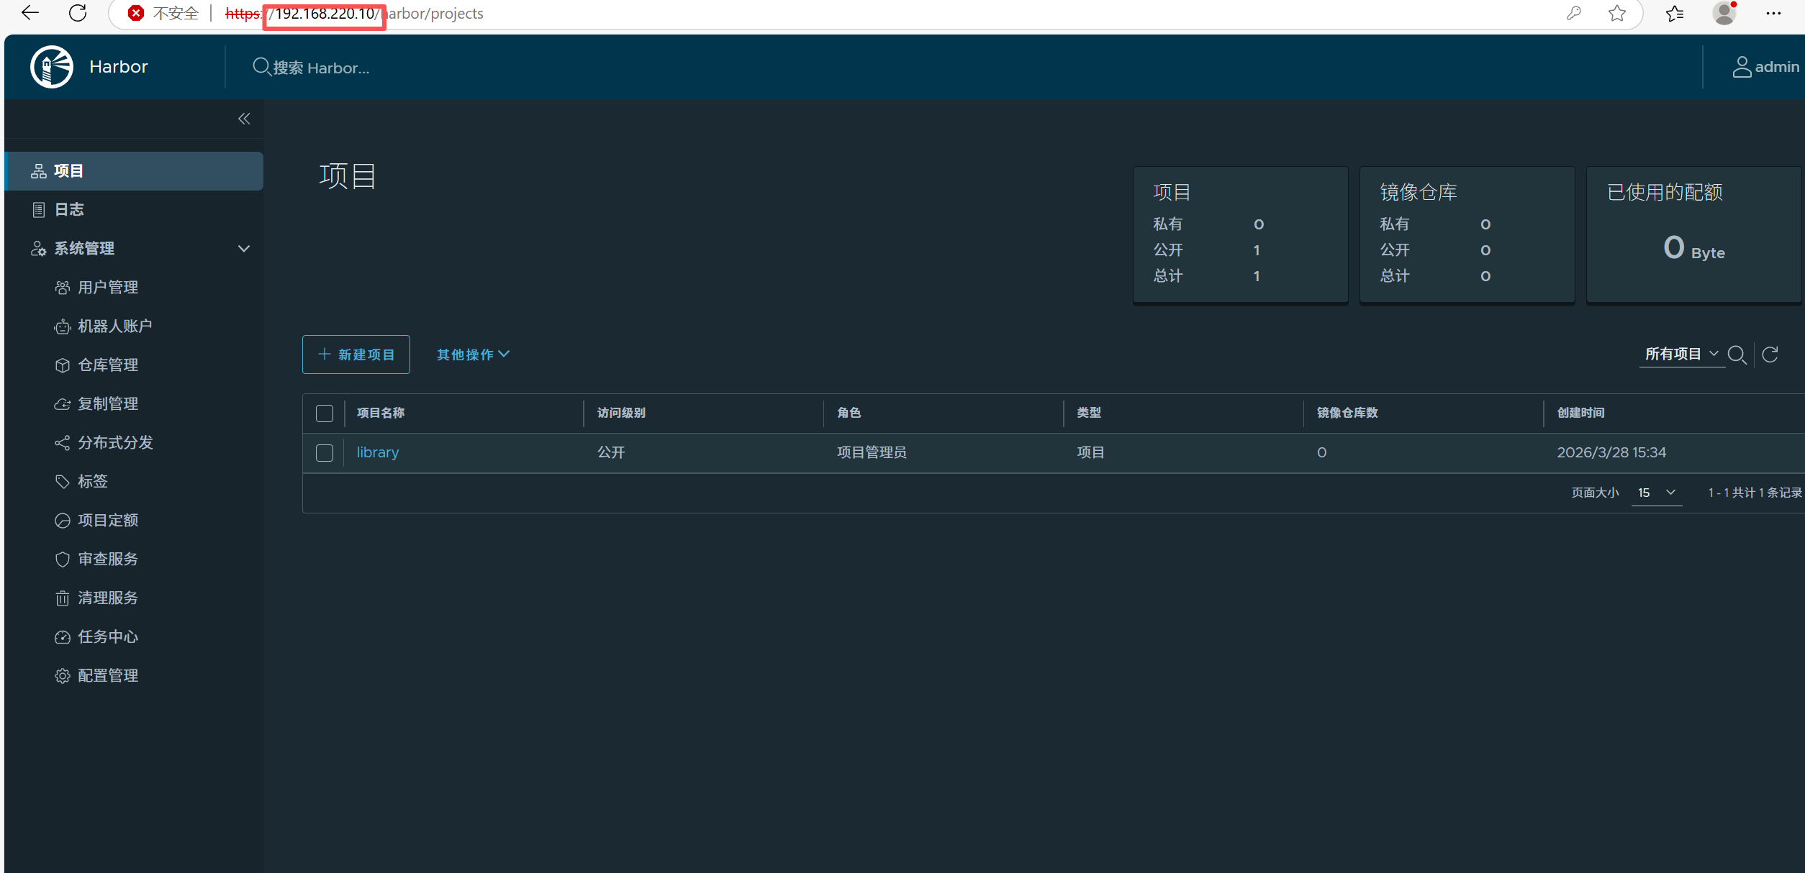Screen dimensions: 1805x873
Task: Go back with browser back arrow
Action: 30,13
